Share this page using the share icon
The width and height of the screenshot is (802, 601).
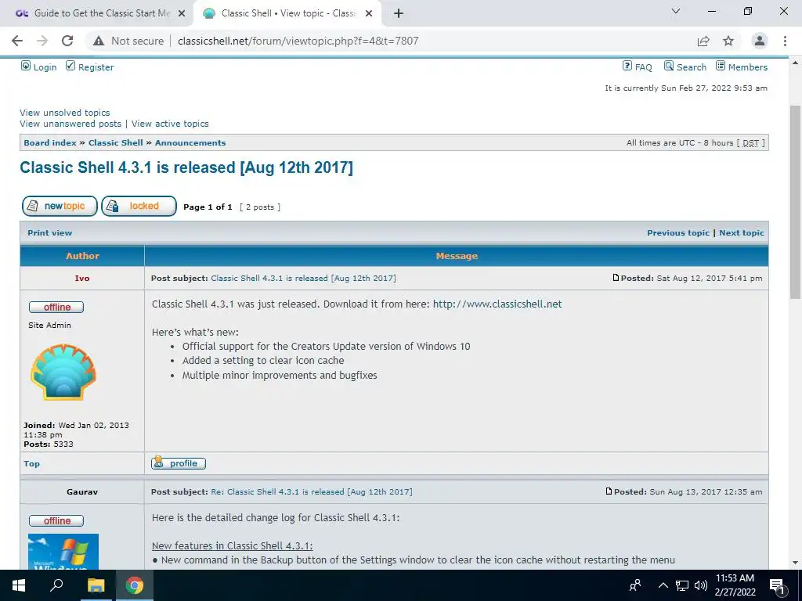click(703, 41)
